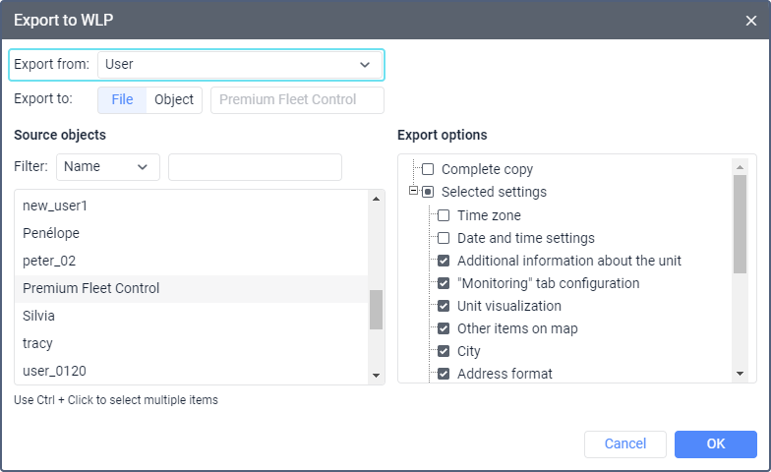771x472 pixels.
Task: Select Silvia in source objects list
Action: click(38, 316)
